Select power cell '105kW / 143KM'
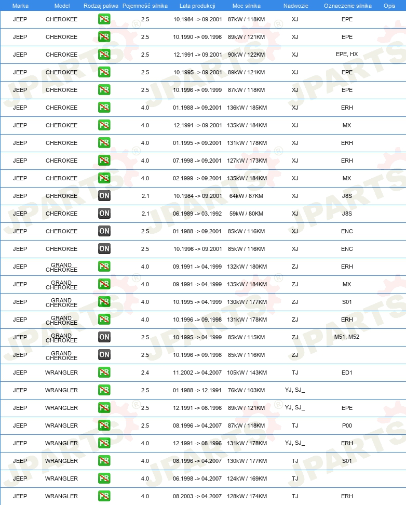Image resolution: width=406 pixels, height=505 pixels. point(247,373)
